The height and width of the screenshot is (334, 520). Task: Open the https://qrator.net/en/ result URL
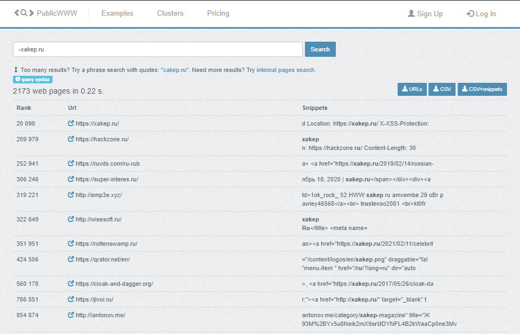pos(102,259)
